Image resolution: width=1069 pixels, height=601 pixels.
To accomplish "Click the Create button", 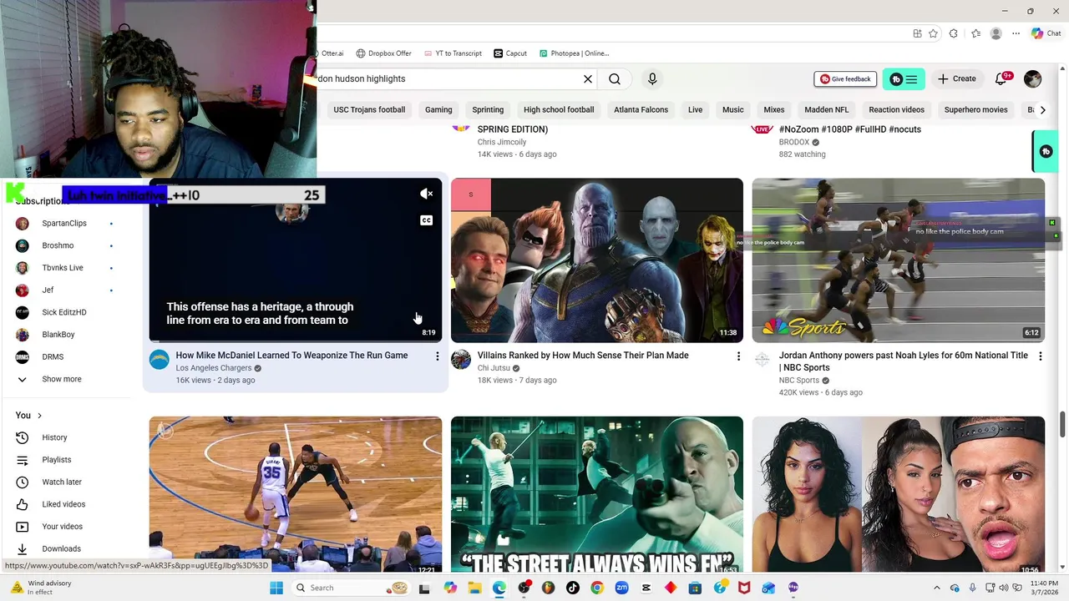I will 956,78.
